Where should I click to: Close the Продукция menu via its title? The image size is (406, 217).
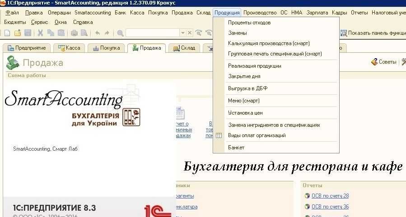pyautogui.click(x=227, y=13)
